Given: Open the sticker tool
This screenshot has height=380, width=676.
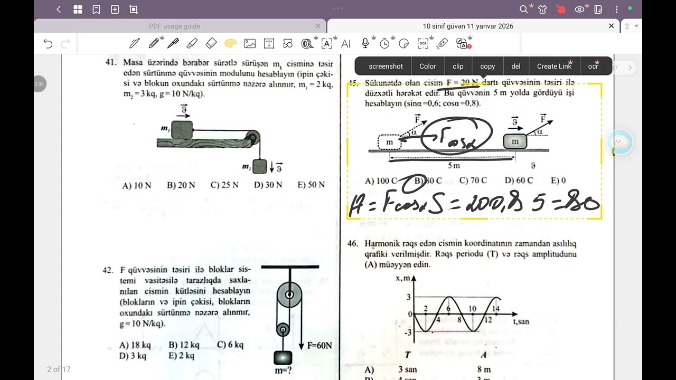Looking at the screenshot, I should point(403,44).
